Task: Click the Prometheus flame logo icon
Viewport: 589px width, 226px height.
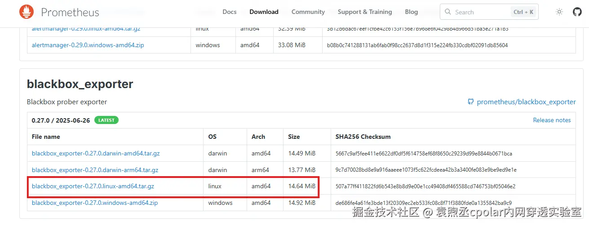Action: click(x=27, y=12)
